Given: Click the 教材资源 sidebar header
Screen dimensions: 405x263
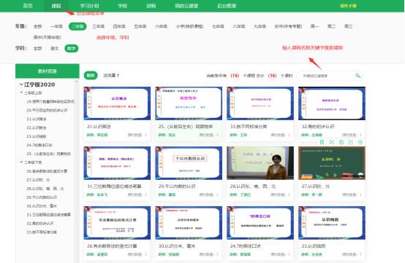Looking at the screenshot, I should (x=48, y=71).
